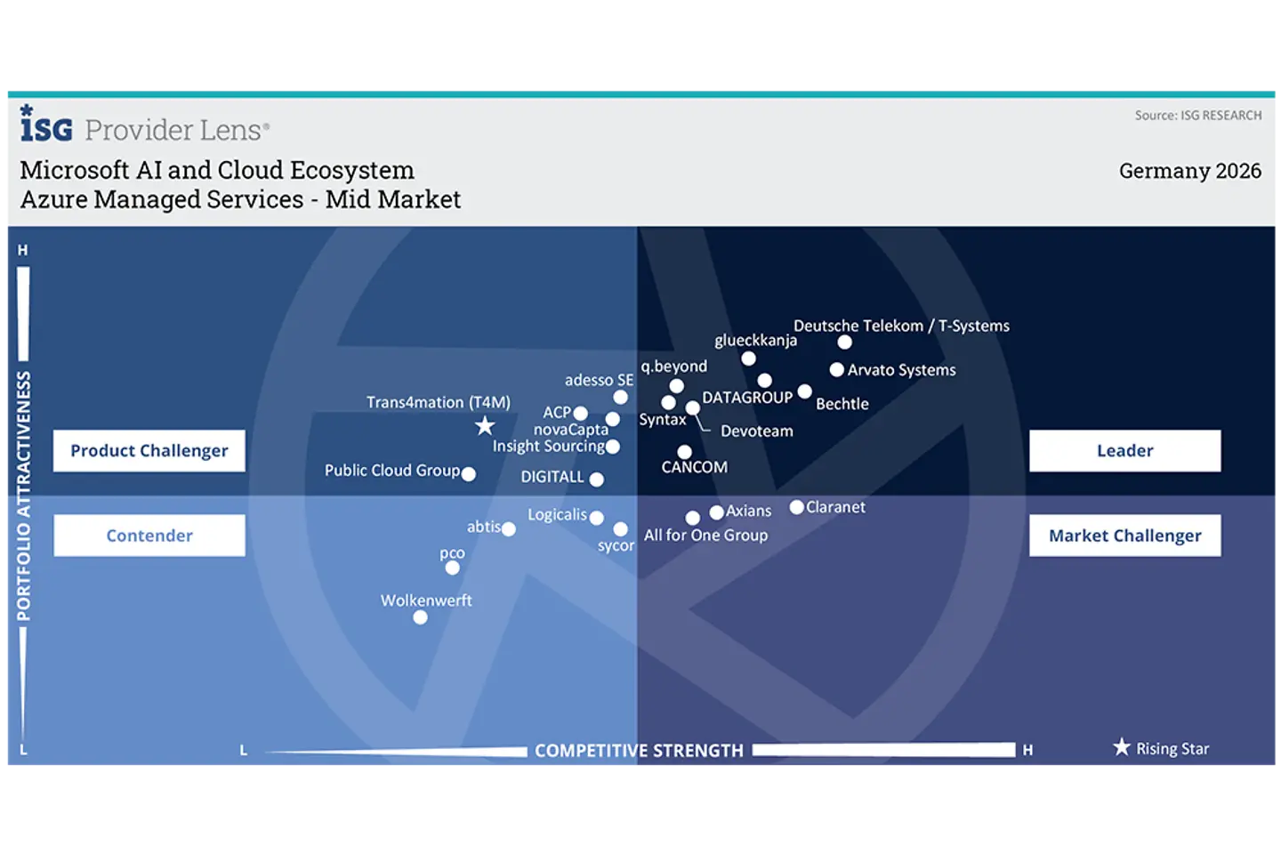
Task: Click the pco data point dot
Action: 453,568
